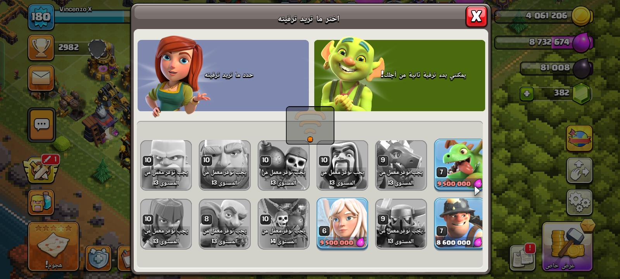Open the news clipboard with alert badge
This screenshot has height=279, width=620.
(x=523, y=257)
